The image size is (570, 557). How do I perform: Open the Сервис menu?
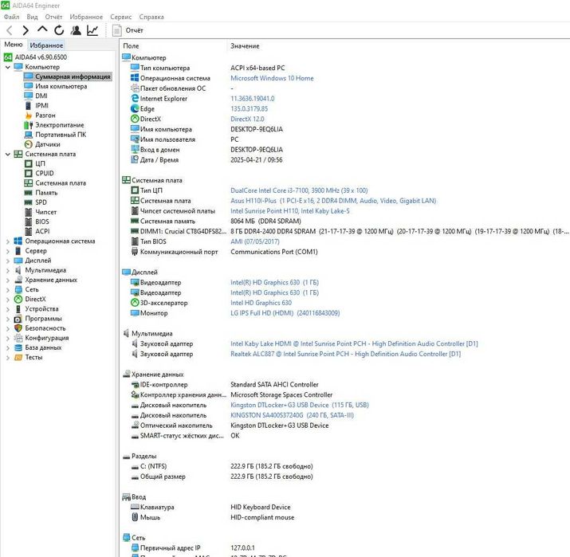[x=120, y=17]
